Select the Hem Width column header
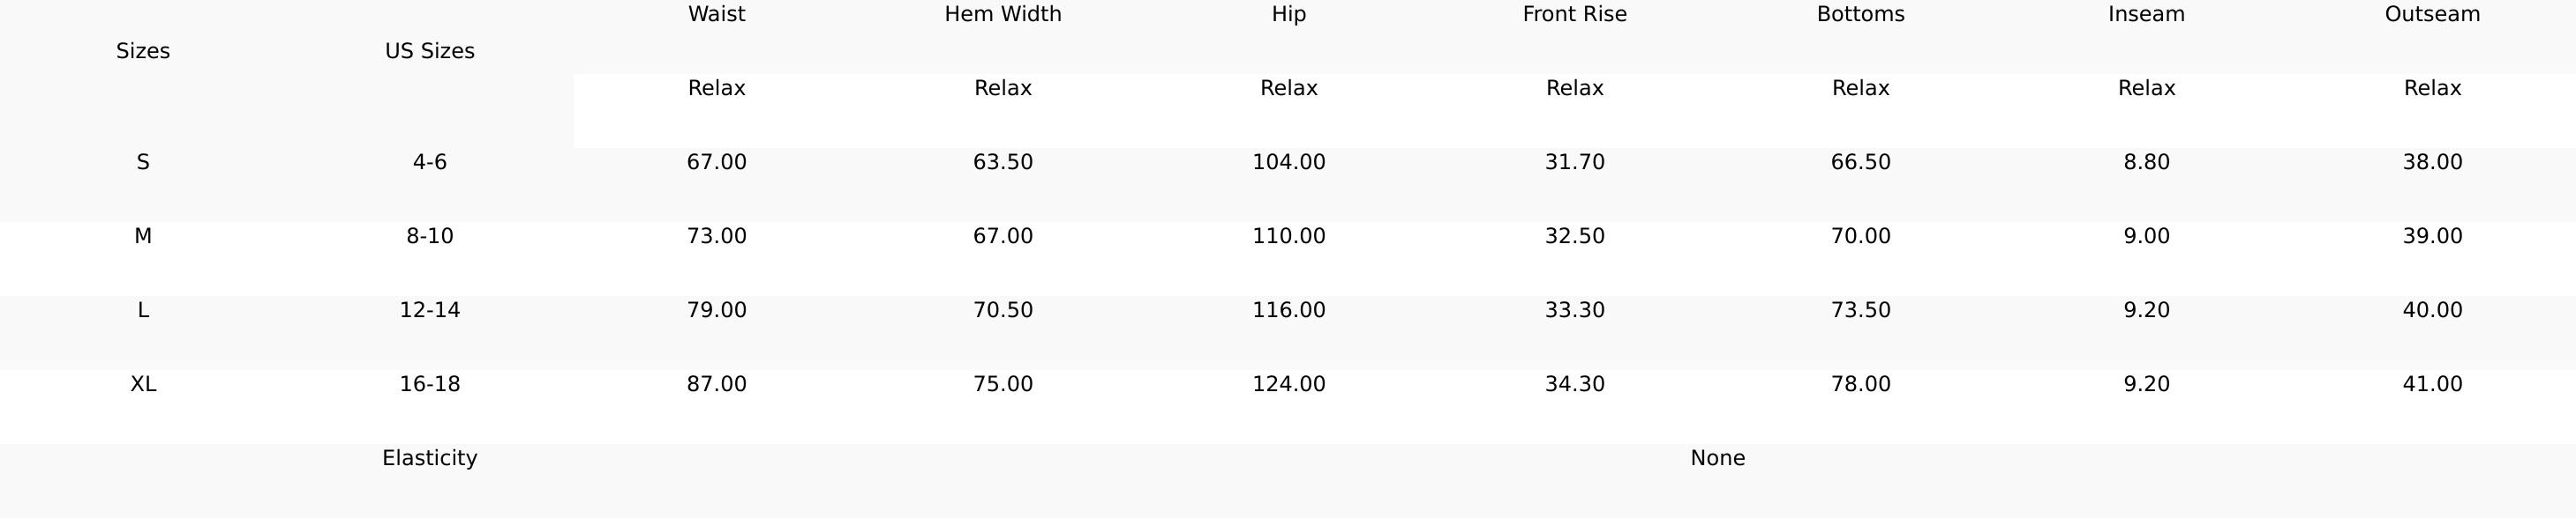This screenshot has width=2576, height=518. tap(1003, 15)
